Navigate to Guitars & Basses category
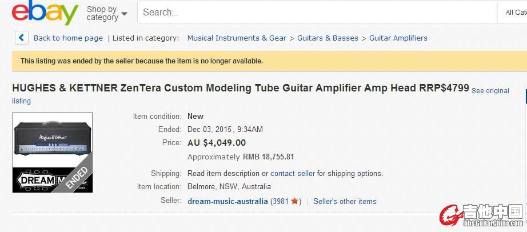The image size is (527, 232). click(x=328, y=38)
